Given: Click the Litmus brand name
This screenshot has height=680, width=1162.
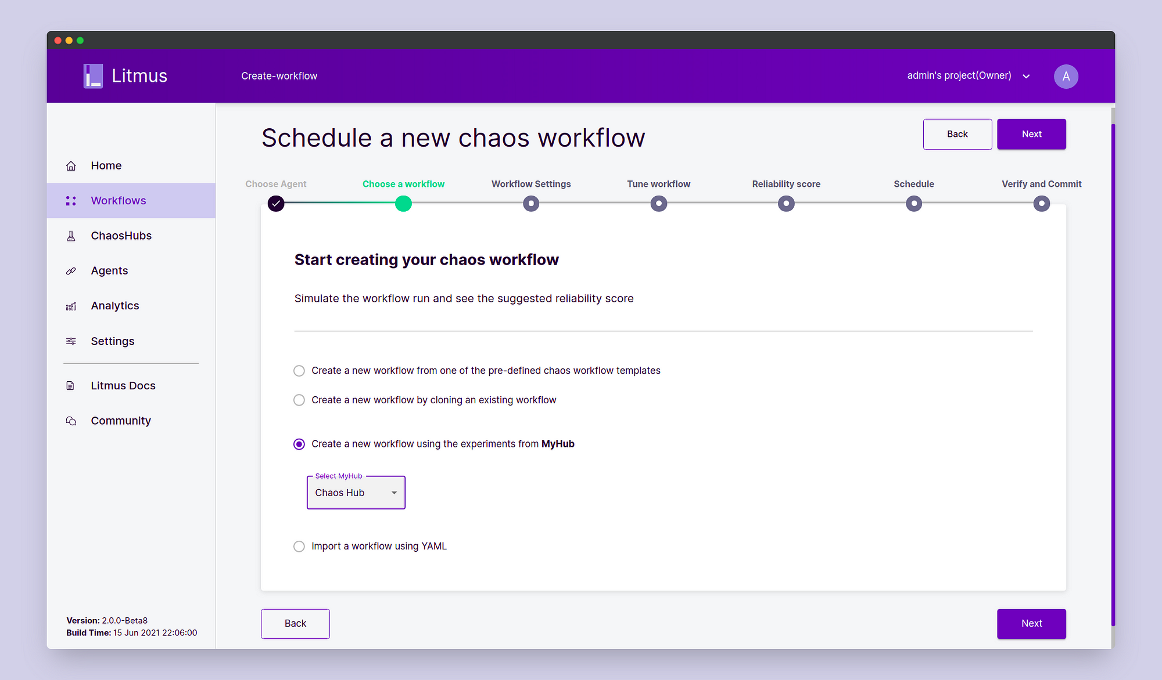Looking at the screenshot, I should (139, 76).
